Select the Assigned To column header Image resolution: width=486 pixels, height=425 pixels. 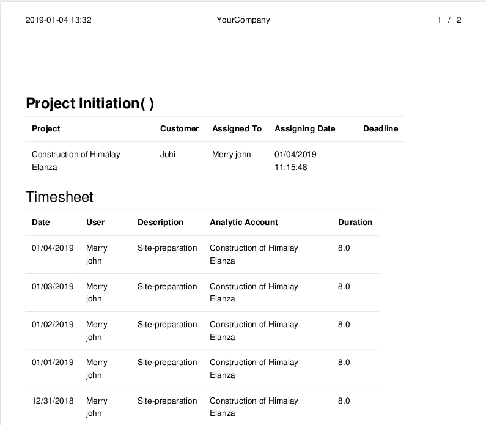coord(237,128)
